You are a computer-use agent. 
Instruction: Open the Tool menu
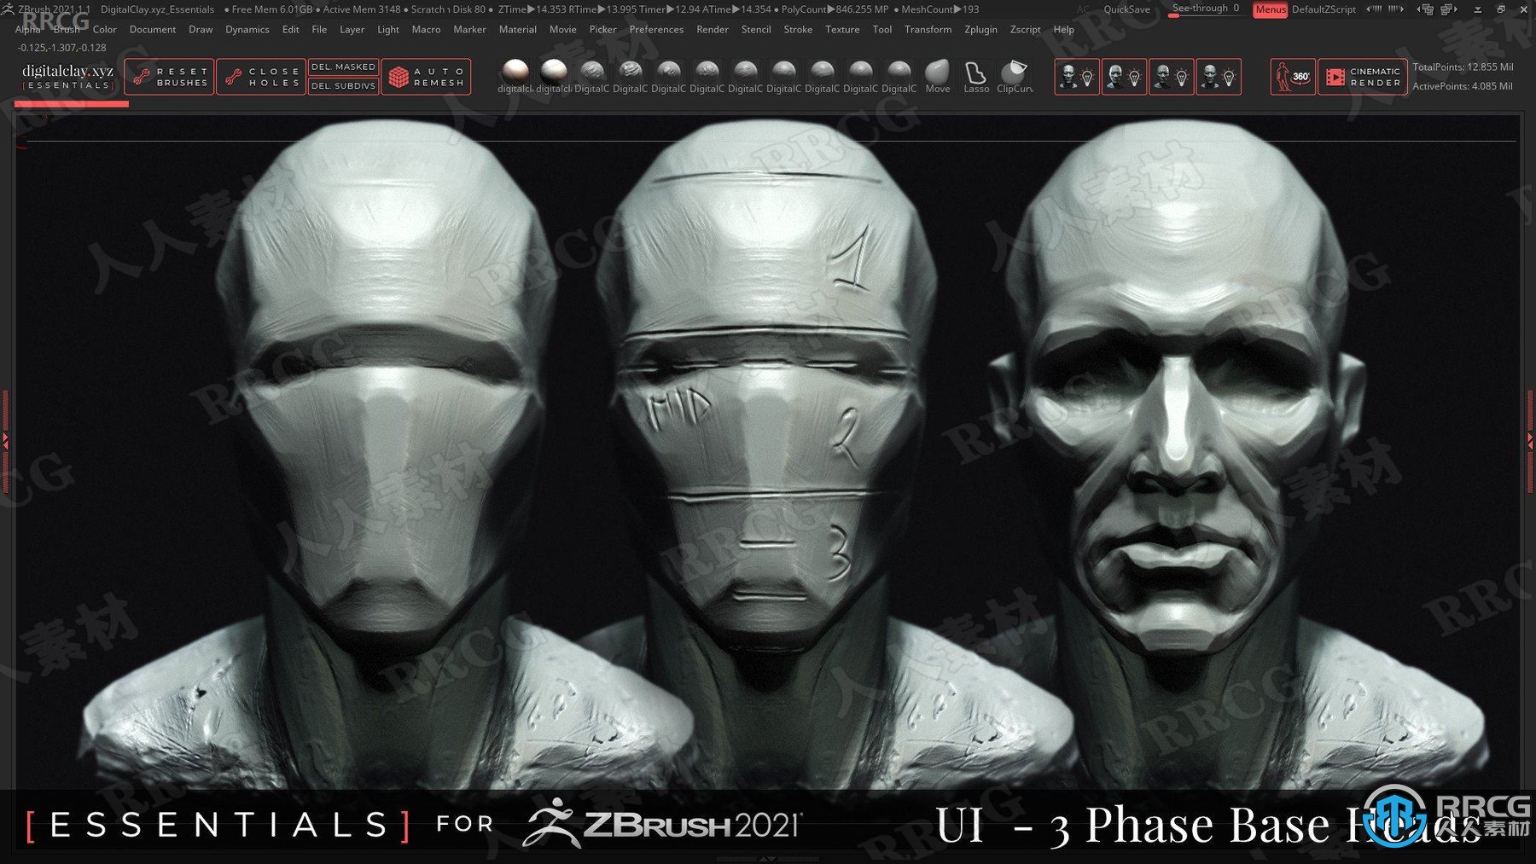882,29
